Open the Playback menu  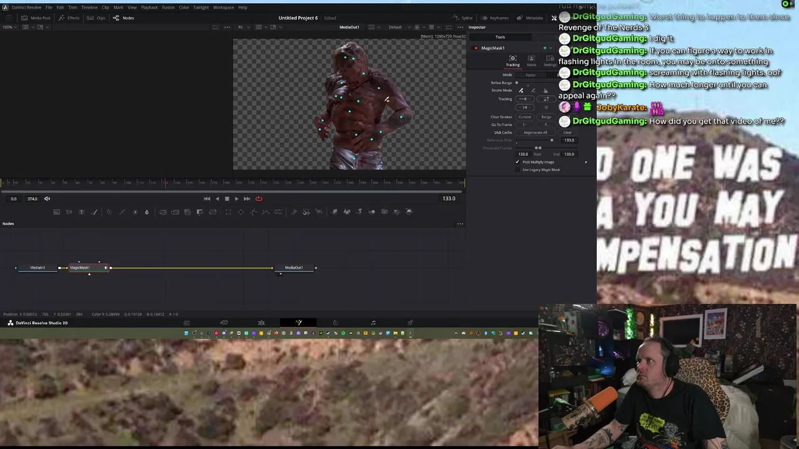pyautogui.click(x=149, y=7)
